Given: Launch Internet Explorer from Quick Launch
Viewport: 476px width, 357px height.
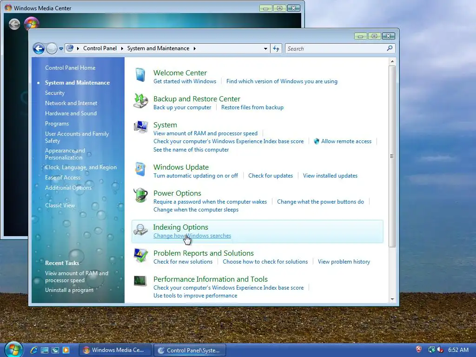Looking at the screenshot, I should coord(34,350).
